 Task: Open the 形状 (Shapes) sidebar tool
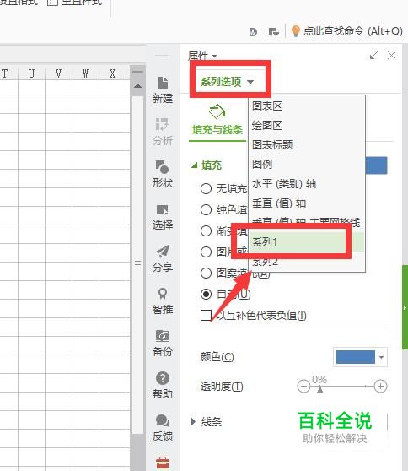pyautogui.click(x=163, y=174)
